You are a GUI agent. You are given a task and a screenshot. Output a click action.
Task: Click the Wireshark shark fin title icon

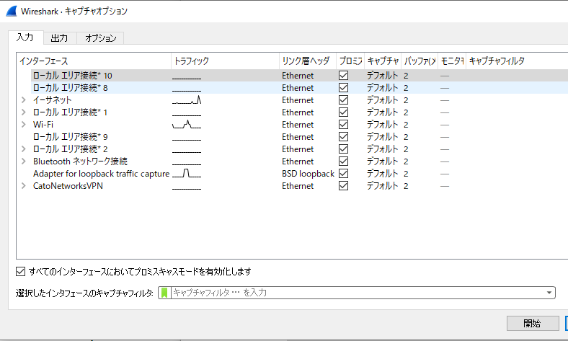pos(12,12)
